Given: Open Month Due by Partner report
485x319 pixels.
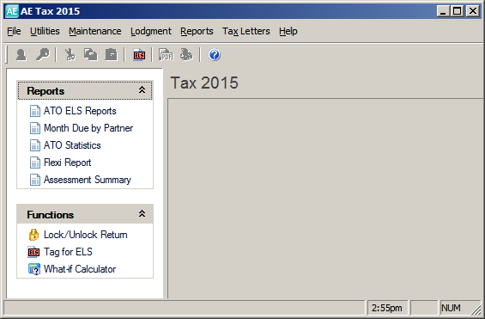Looking at the screenshot, I should [x=88, y=128].
